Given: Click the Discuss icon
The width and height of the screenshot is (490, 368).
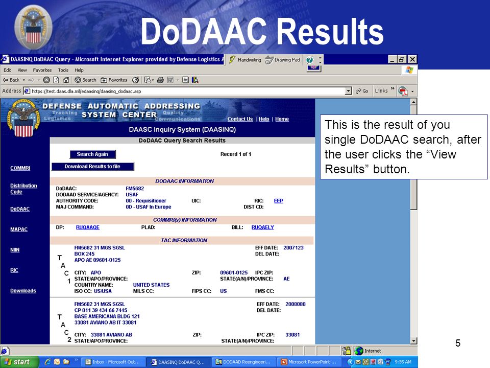Looking at the screenshot, I should tap(185, 80).
